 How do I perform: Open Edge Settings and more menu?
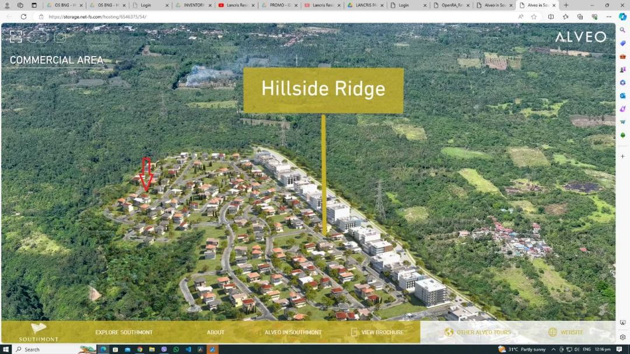coord(609,17)
